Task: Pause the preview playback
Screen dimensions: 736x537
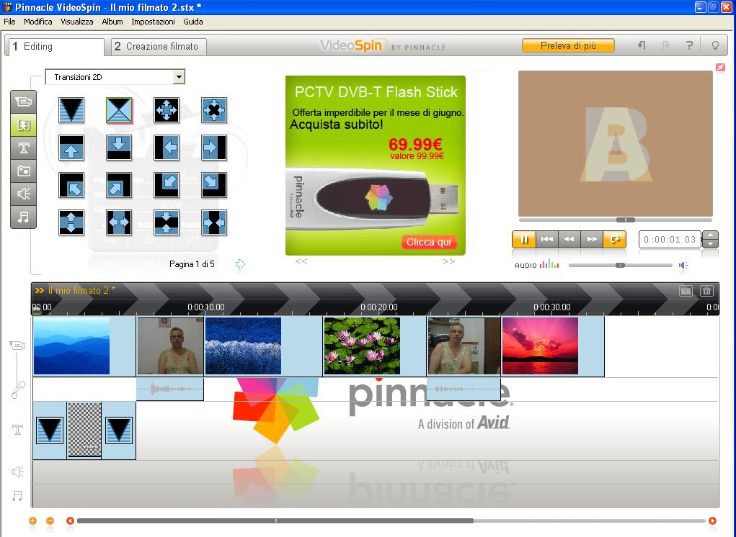Action: tap(524, 240)
